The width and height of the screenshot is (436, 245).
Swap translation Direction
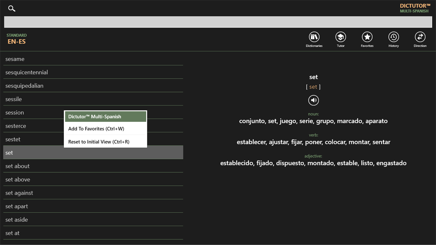click(x=420, y=40)
